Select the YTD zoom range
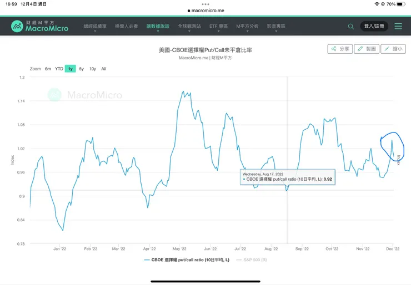Image resolution: width=411 pixels, height=285 pixels. [x=59, y=69]
